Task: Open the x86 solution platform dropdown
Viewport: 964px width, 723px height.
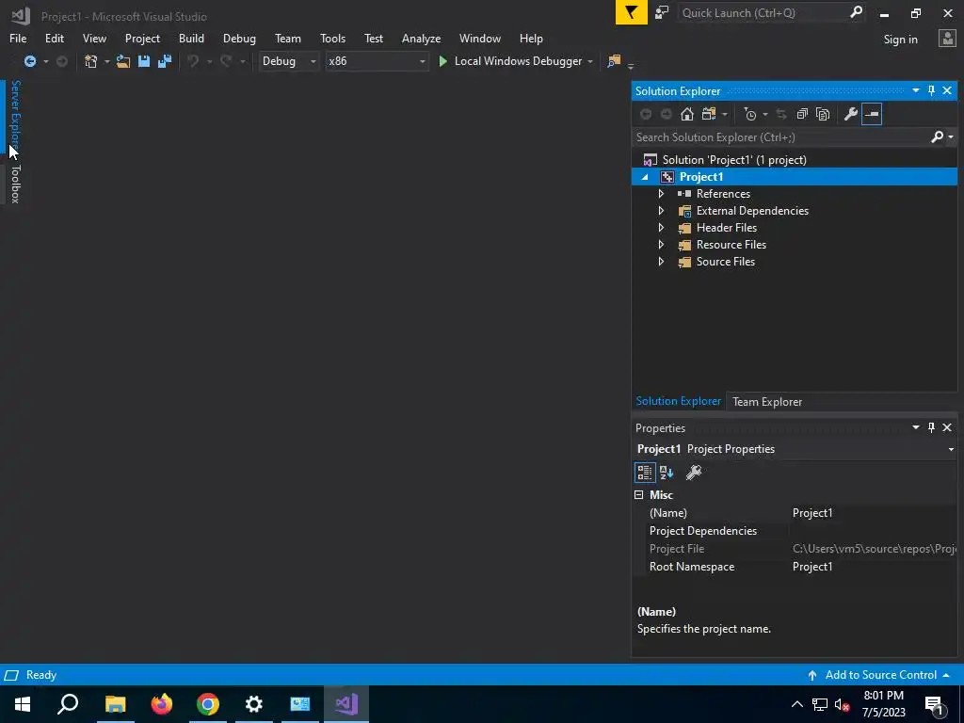Action: coord(377,61)
